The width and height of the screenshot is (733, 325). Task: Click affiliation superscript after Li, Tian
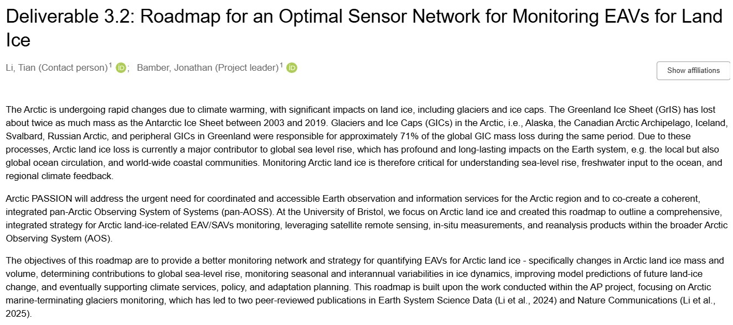point(110,66)
